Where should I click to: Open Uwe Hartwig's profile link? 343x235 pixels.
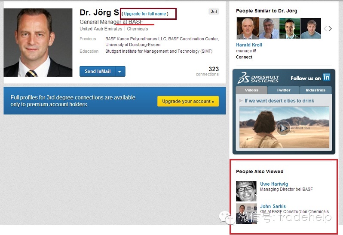(x=274, y=184)
